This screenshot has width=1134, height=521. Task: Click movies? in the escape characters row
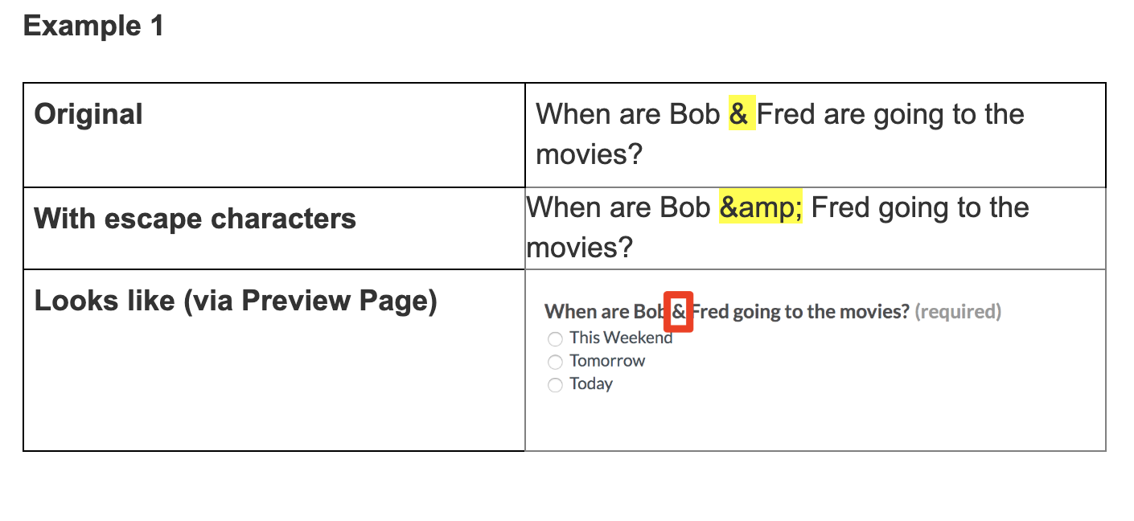pyautogui.click(x=580, y=247)
